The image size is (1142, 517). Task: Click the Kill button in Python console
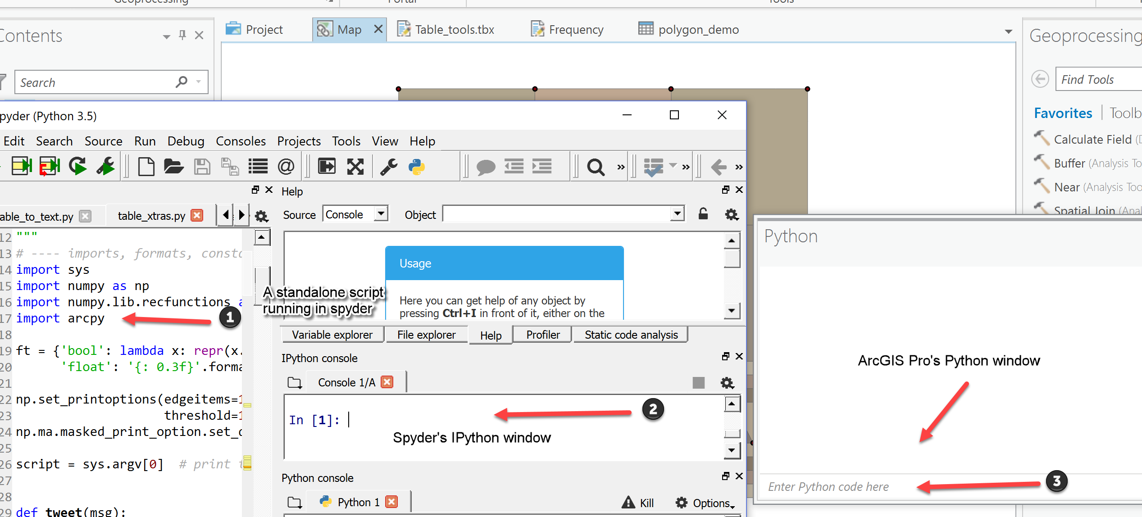point(638,503)
